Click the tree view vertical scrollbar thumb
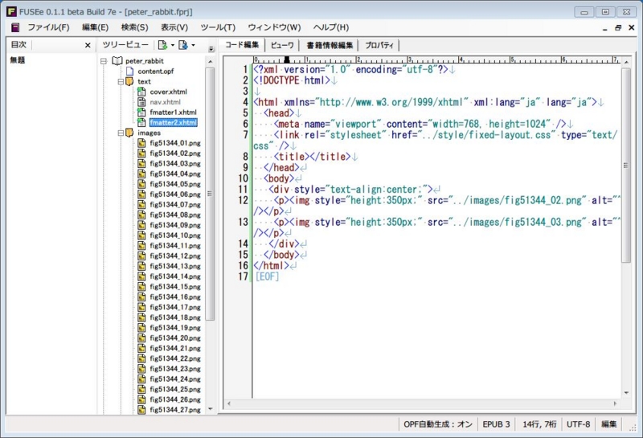Image resolution: width=643 pixels, height=438 pixels. [211, 194]
